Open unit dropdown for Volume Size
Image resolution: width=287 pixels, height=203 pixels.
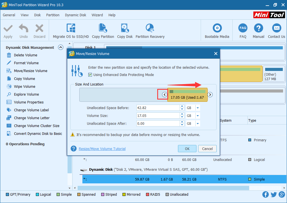pos(198,116)
